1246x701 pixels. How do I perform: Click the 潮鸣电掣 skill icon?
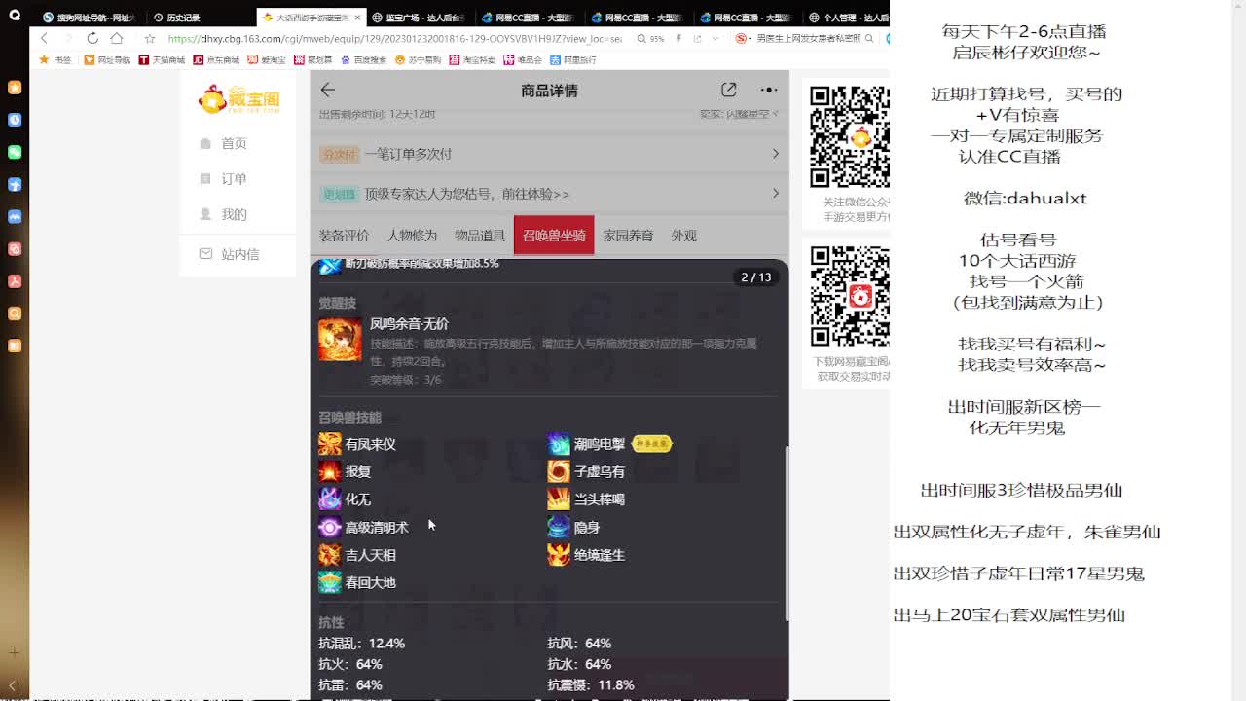tap(559, 444)
